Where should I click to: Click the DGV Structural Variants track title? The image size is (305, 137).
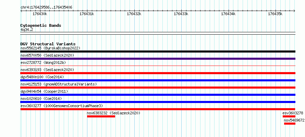pyautogui.click(x=48, y=44)
